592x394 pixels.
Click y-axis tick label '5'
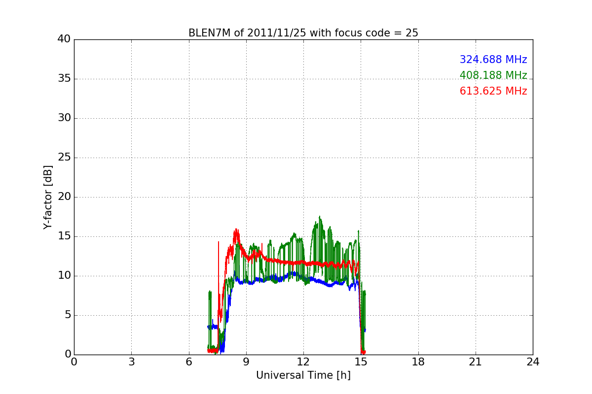68,315
